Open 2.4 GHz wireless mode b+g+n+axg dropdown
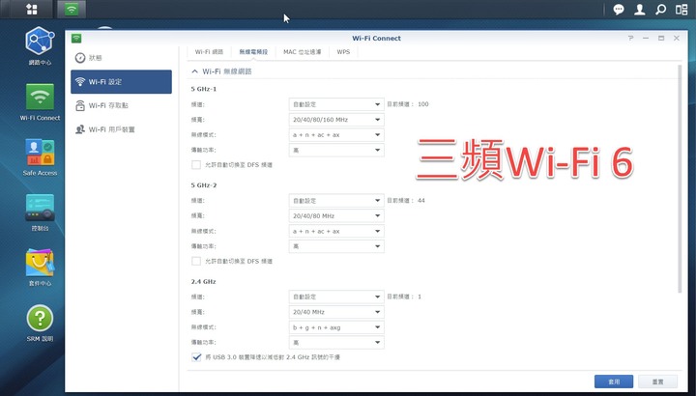Image resolution: width=696 pixels, height=396 pixels. tap(336, 327)
